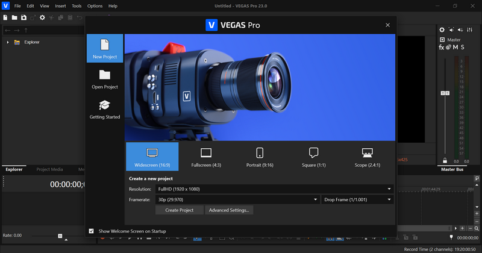The height and width of the screenshot is (253, 482).
Task: Open the Insert menu
Action: point(60,5)
